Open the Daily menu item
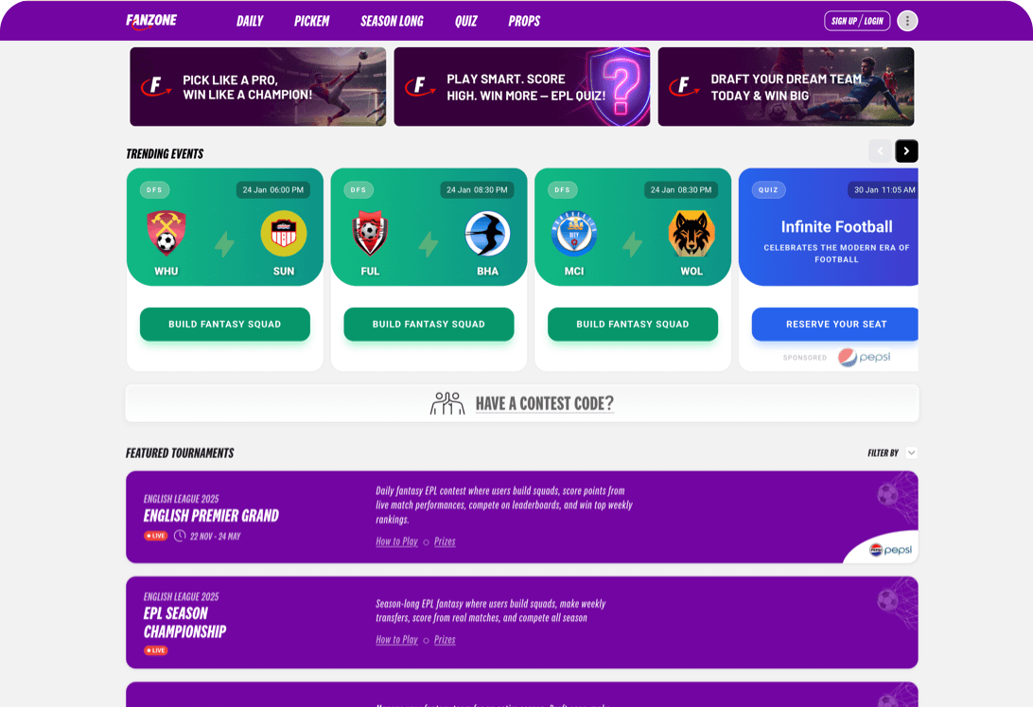This screenshot has height=707, width=1033. (x=250, y=21)
